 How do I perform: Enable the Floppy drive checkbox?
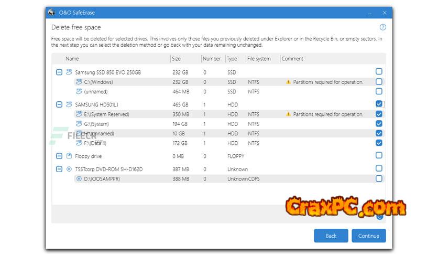pos(379,155)
